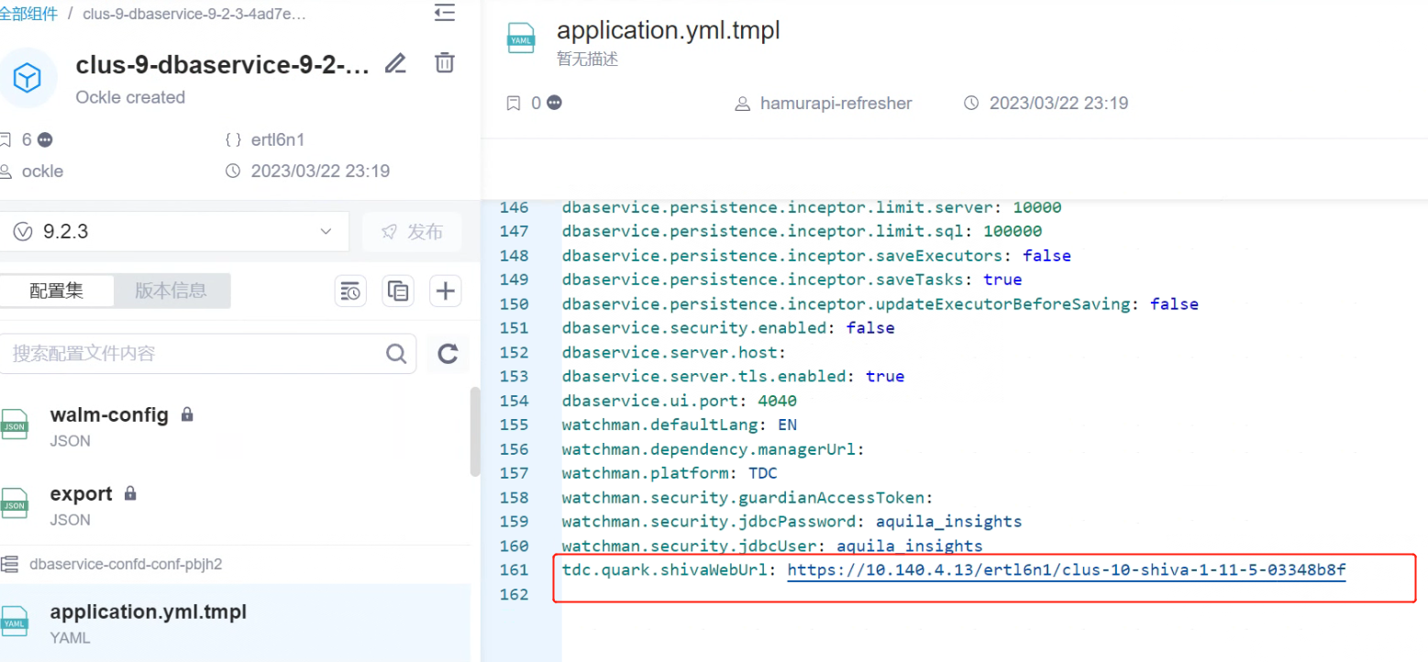1428x662 pixels.
Task: Click the dbaservice.ui.port value 4040
Action: (x=777, y=401)
